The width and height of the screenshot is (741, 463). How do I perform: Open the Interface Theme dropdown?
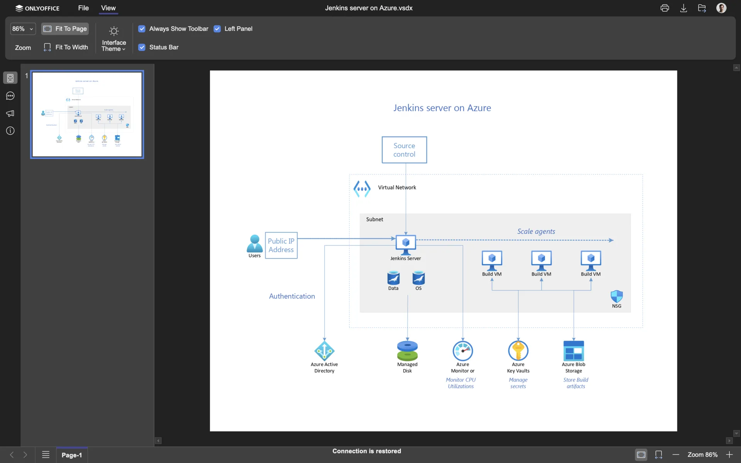pos(113,39)
